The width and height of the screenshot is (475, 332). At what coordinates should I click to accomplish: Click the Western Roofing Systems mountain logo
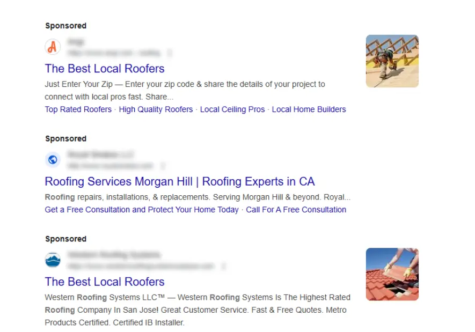pyautogui.click(x=53, y=260)
